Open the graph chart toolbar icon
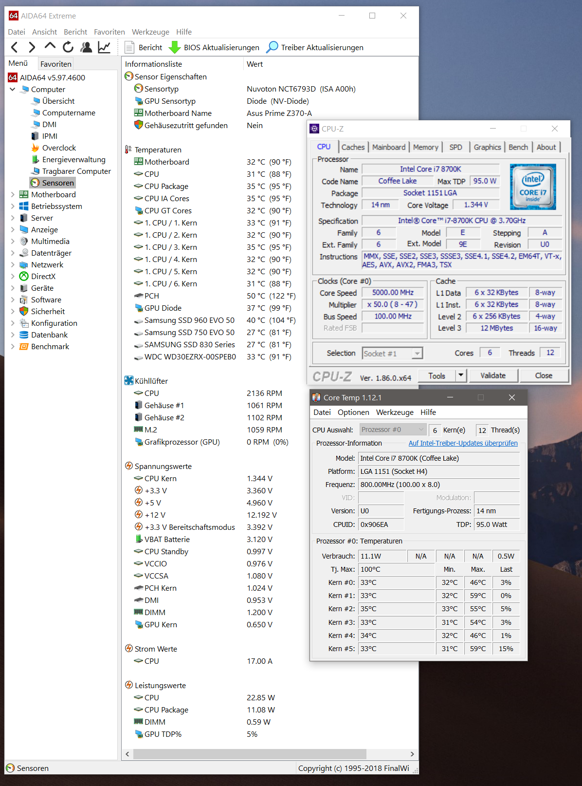Image resolution: width=582 pixels, height=786 pixels. (x=104, y=47)
